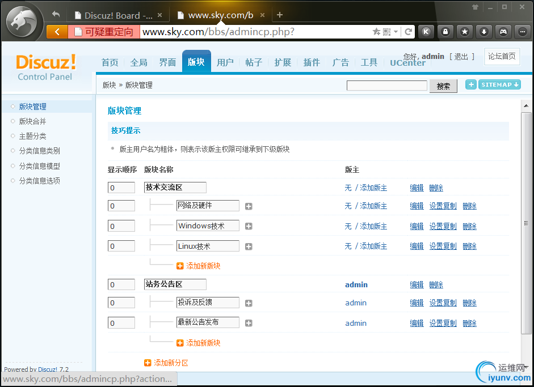Click plus button left of SITEMAP
Screen dimensions: 534x387
(x=471, y=85)
